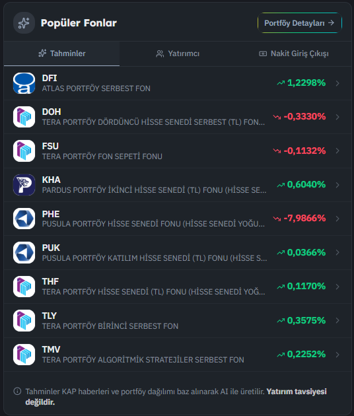Click the Pardus Portföy logo for KHA
Image resolution: width=354 pixels, height=416 pixels.
(x=24, y=185)
